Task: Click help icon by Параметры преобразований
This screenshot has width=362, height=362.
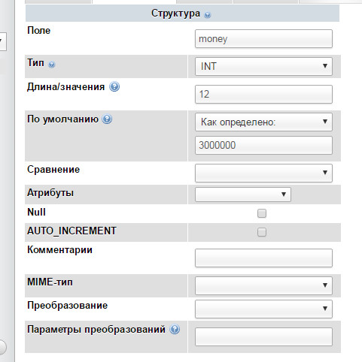Action: [x=175, y=329]
